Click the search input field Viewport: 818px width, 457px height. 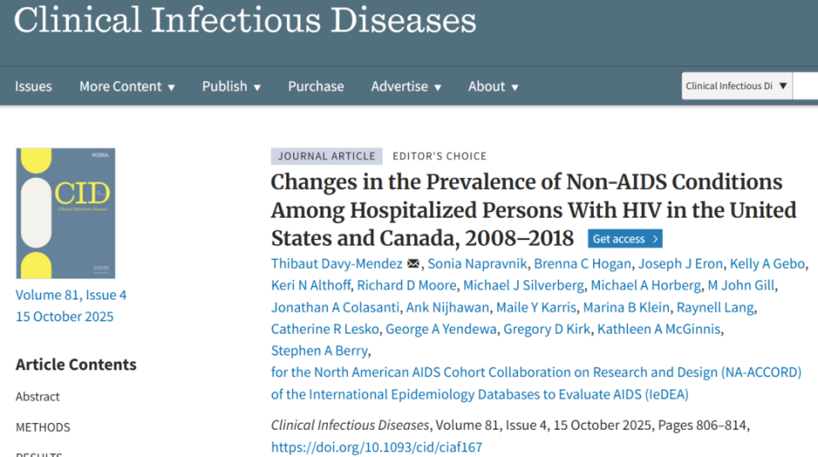(x=805, y=86)
